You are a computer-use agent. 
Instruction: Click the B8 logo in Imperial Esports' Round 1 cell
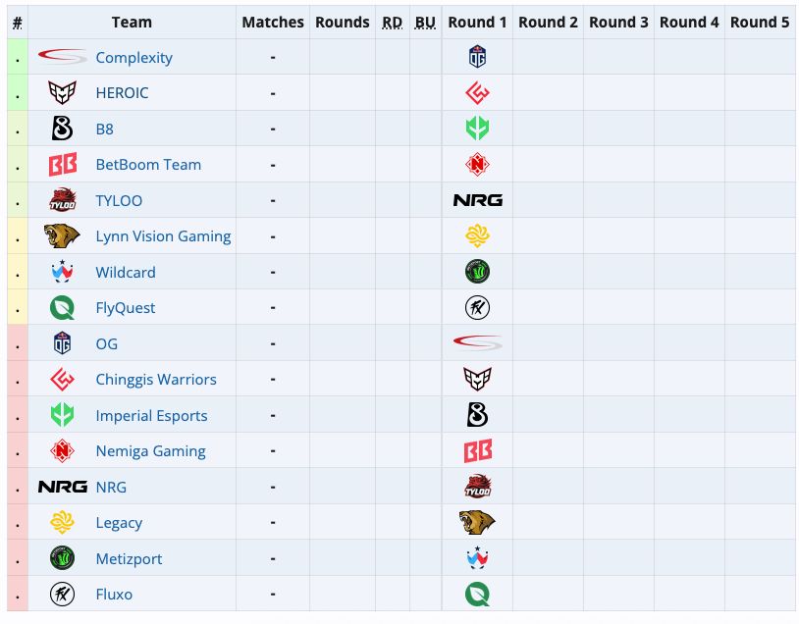[x=477, y=415]
